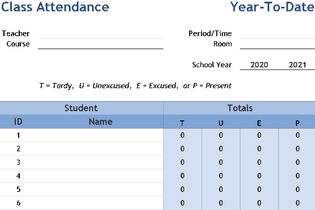The height and width of the screenshot is (210, 315).
Task: Click the Room input line
Action: [277, 44]
